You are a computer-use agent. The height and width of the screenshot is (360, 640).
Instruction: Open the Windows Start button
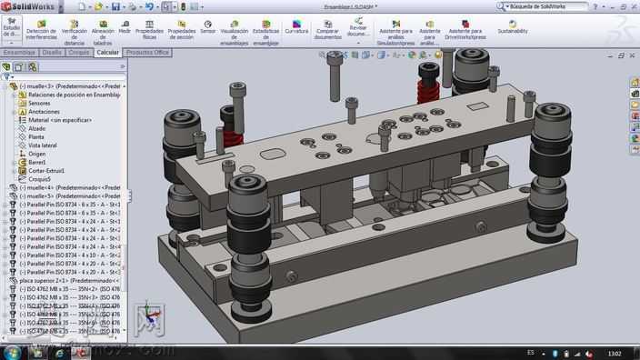(x=12, y=353)
